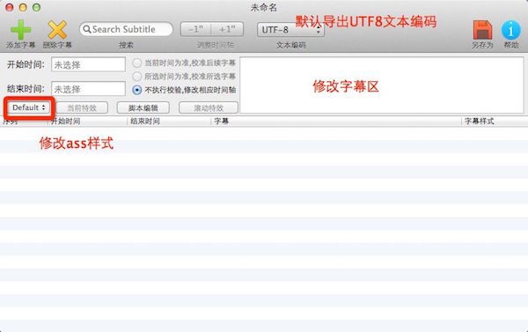The width and height of the screenshot is (528, 332).
Task: Click the 字幕 column header
Action: coord(336,121)
